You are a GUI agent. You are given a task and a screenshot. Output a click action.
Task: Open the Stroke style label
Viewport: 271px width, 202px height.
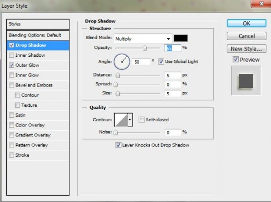[x=22, y=155]
